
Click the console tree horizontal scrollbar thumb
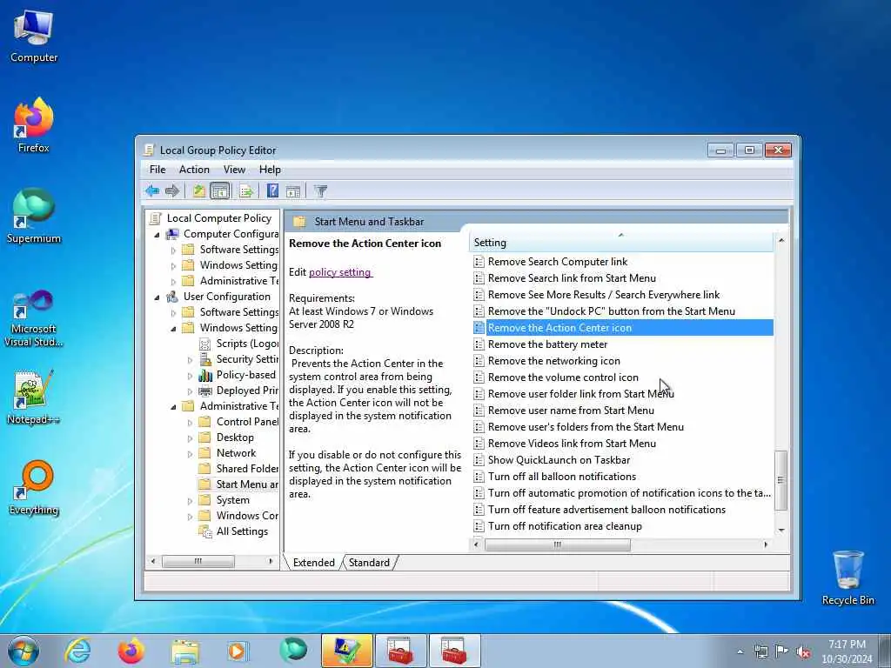point(198,561)
